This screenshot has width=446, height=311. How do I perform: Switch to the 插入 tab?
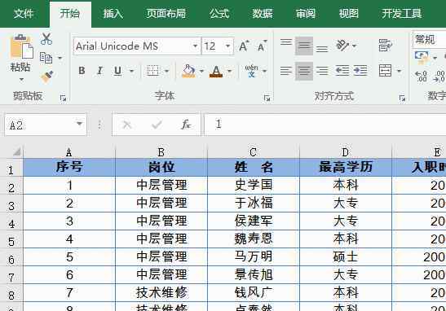[113, 13]
